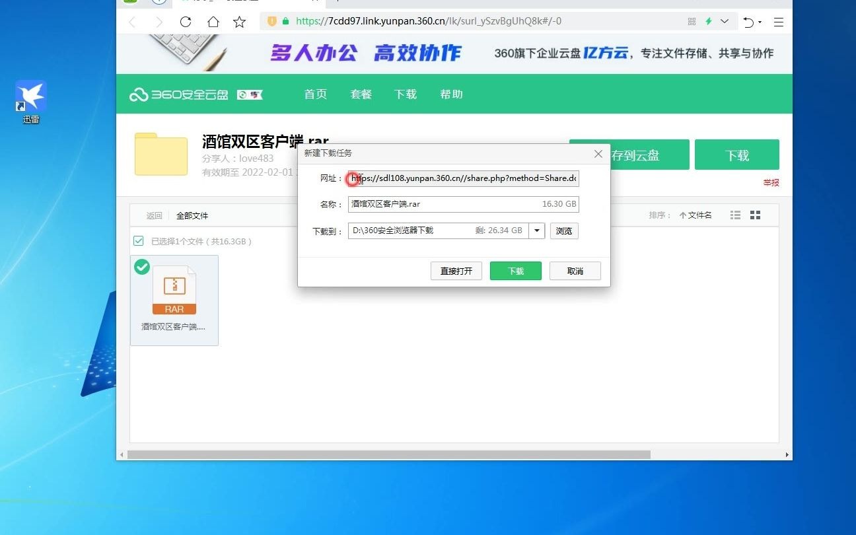This screenshot has height=535, width=856.
Task: Click the large green 下载 page button
Action: [x=737, y=155]
